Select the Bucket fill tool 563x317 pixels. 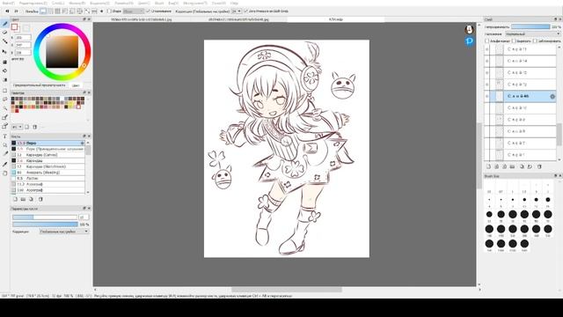tap(4, 70)
